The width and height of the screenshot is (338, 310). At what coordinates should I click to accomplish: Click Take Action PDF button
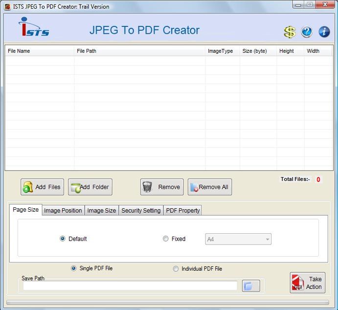coord(307,283)
